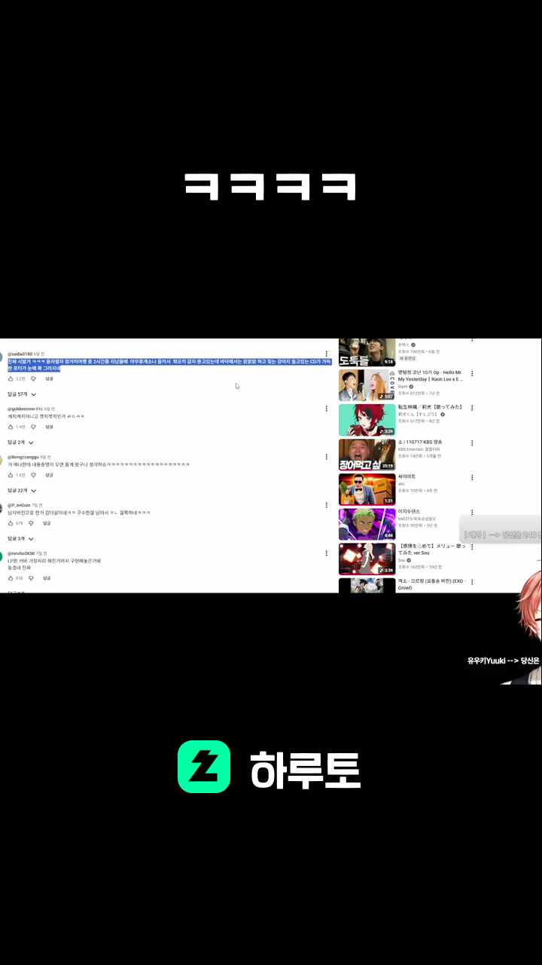542x965 pixels.
Task: Click the 하루토 green lightning logo
Action: tap(204, 767)
